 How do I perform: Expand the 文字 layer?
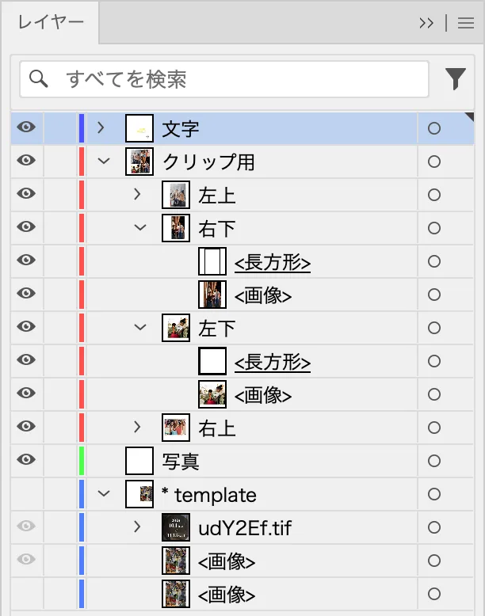(x=101, y=127)
